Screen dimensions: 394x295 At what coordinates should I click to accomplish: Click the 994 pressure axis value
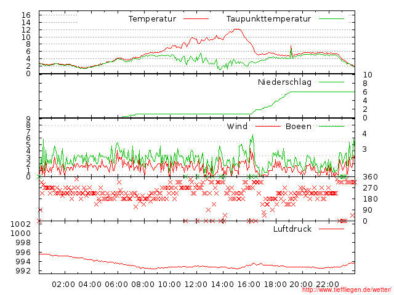pyautogui.click(x=23, y=262)
